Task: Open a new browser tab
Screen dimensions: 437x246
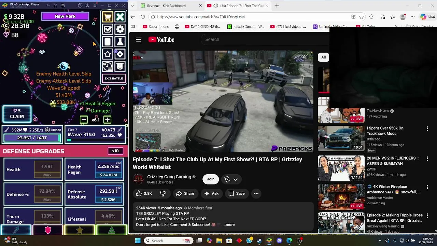Action: coord(277,5)
